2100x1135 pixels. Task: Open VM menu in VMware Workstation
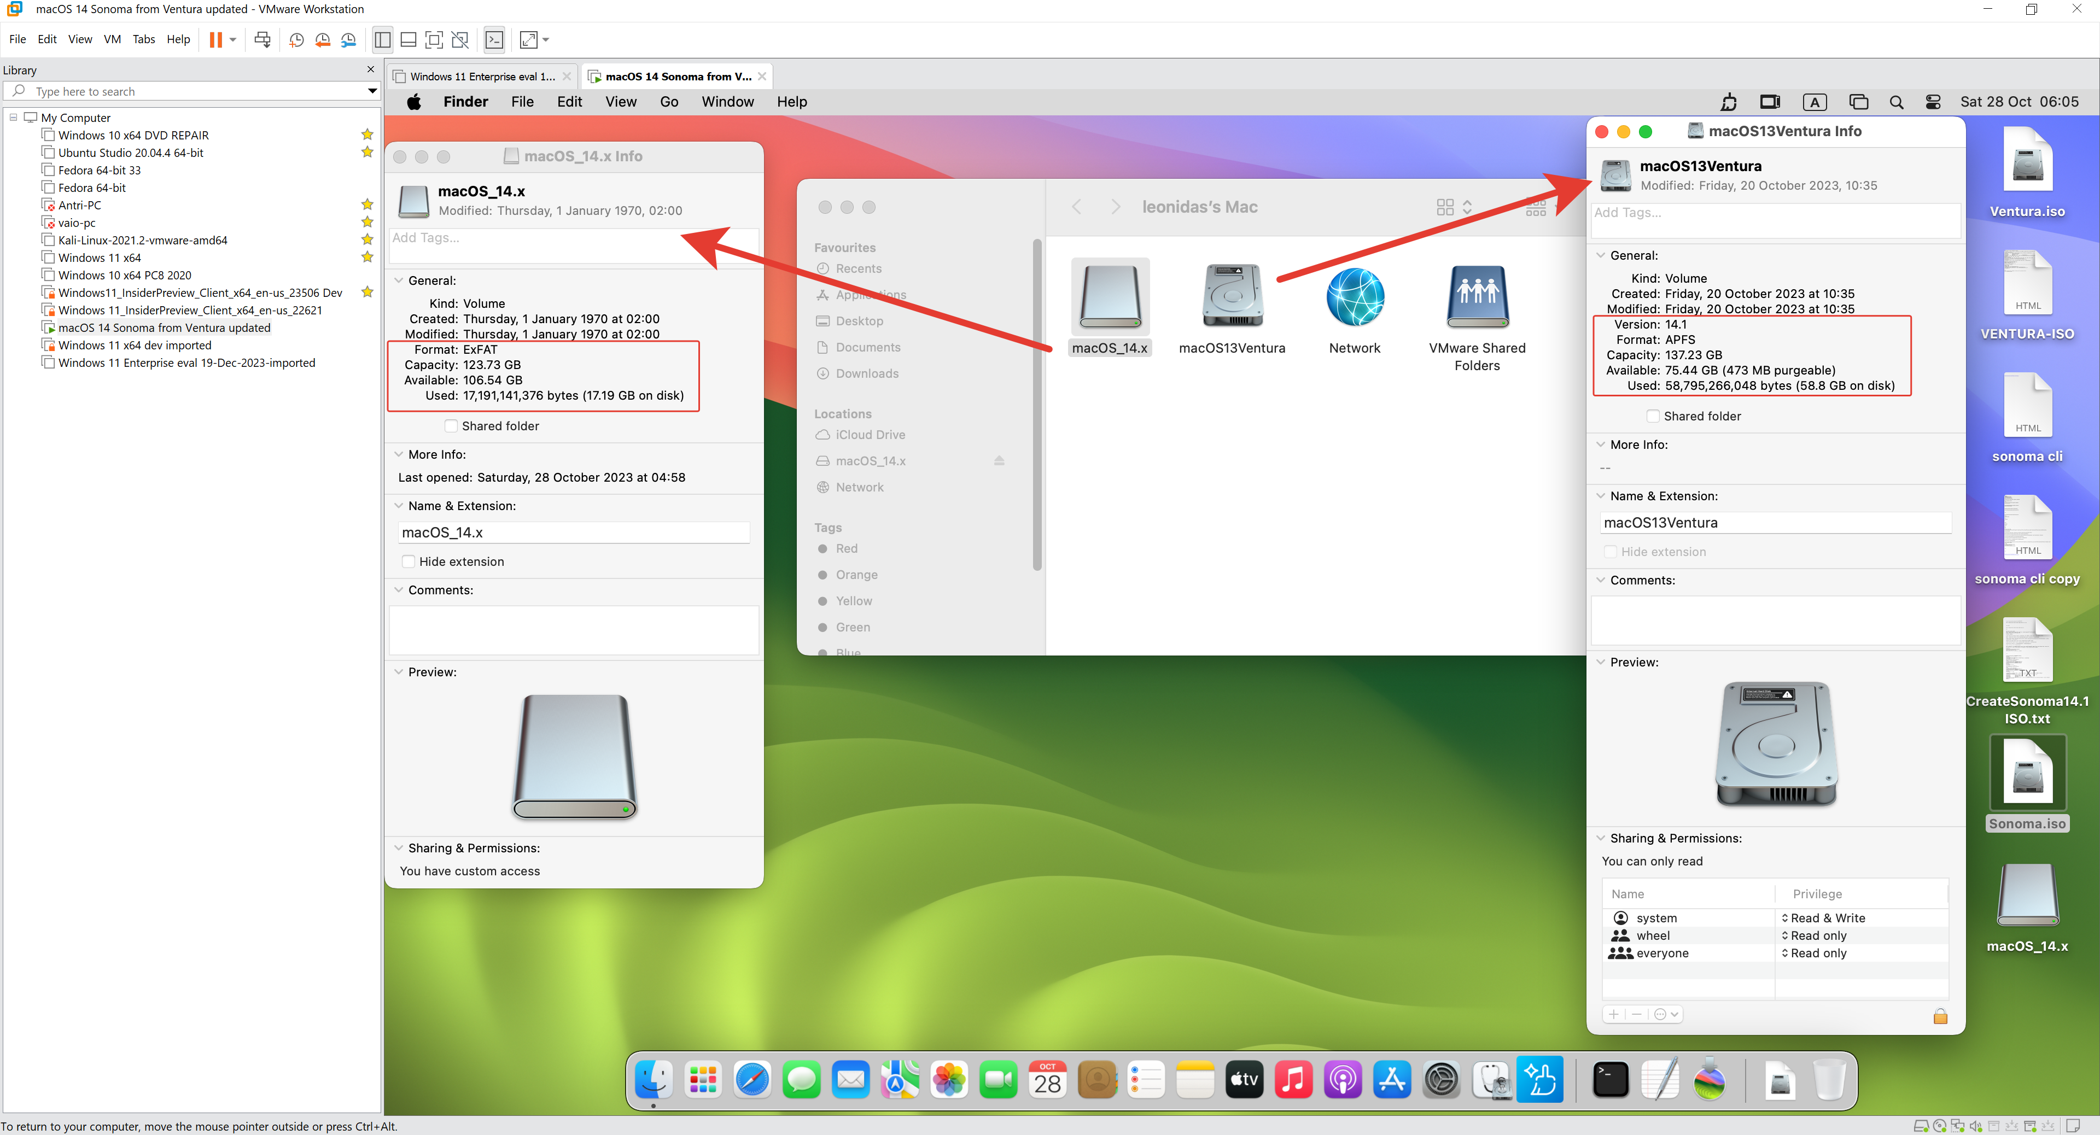click(112, 39)
